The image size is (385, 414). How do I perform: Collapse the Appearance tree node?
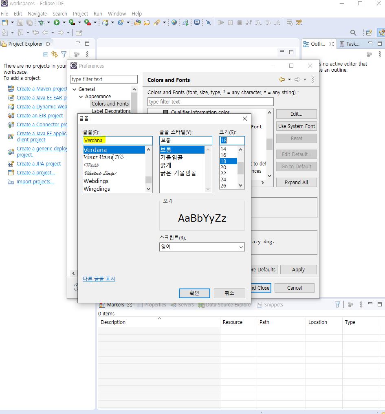pyautogui.click(x=81, y=97)
